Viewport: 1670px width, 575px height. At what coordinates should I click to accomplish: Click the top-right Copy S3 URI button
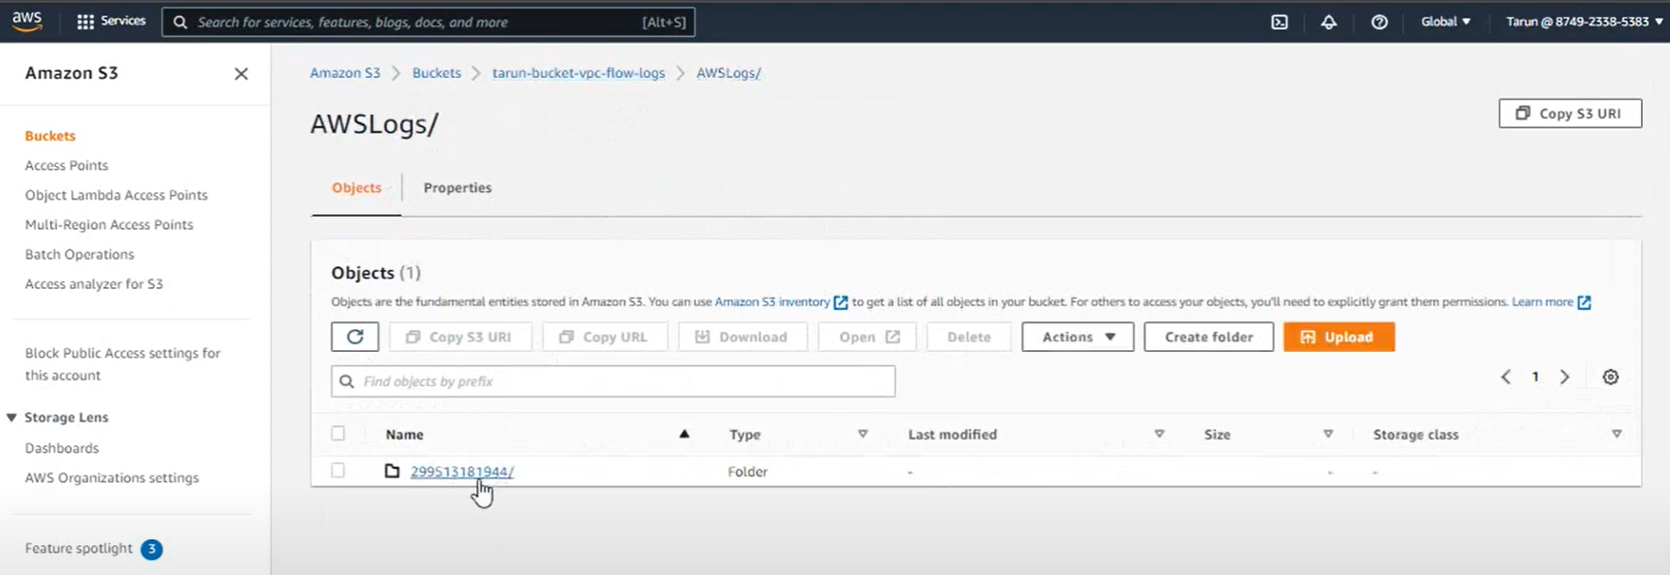pos(1570,113)
